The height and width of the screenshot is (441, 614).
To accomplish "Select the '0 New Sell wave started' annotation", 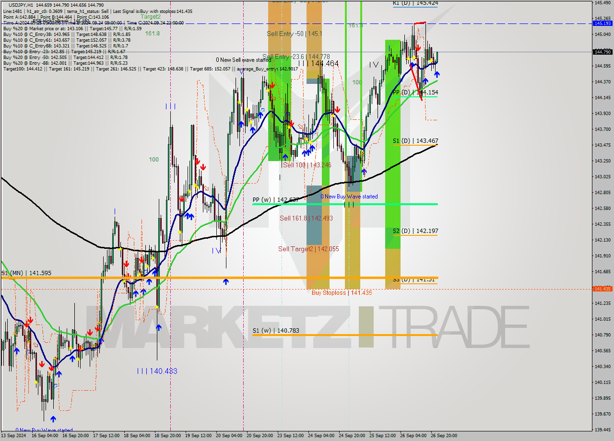I will [x=243, y=60].
